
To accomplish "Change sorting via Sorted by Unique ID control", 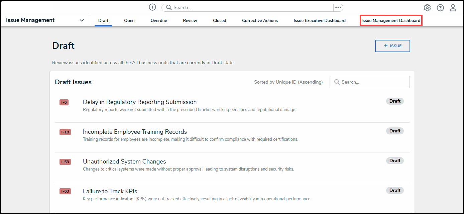I will [288, 82].
